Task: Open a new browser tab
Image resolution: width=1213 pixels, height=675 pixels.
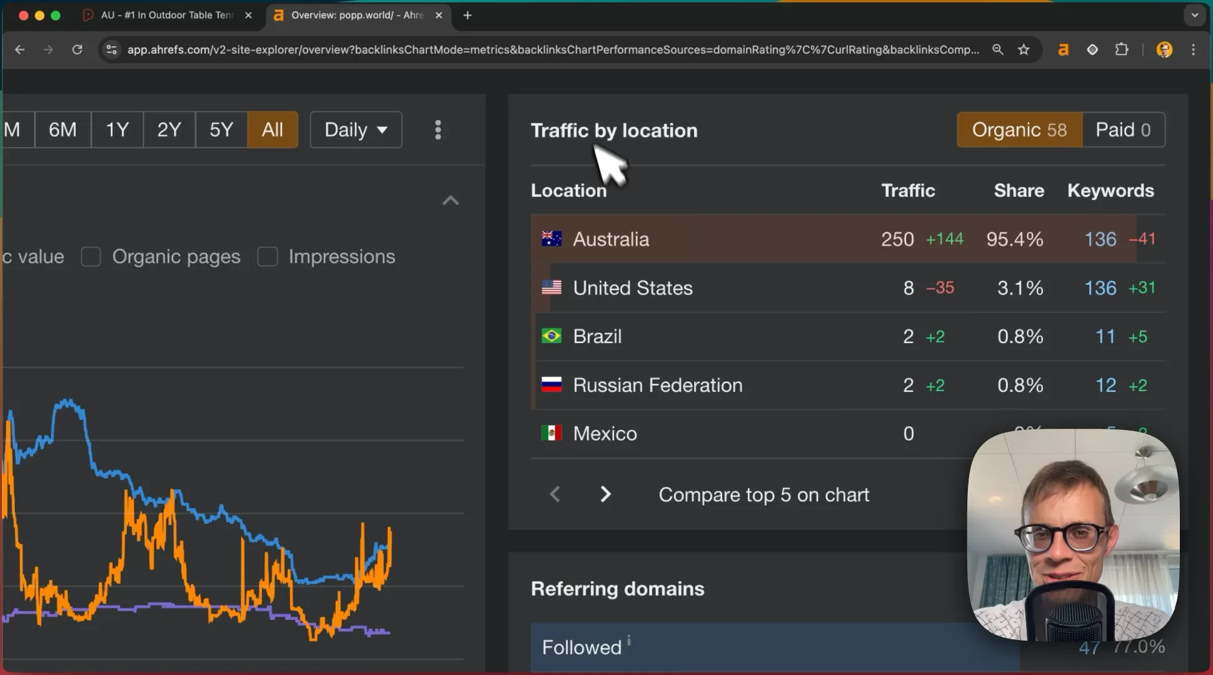Action: 468,15
